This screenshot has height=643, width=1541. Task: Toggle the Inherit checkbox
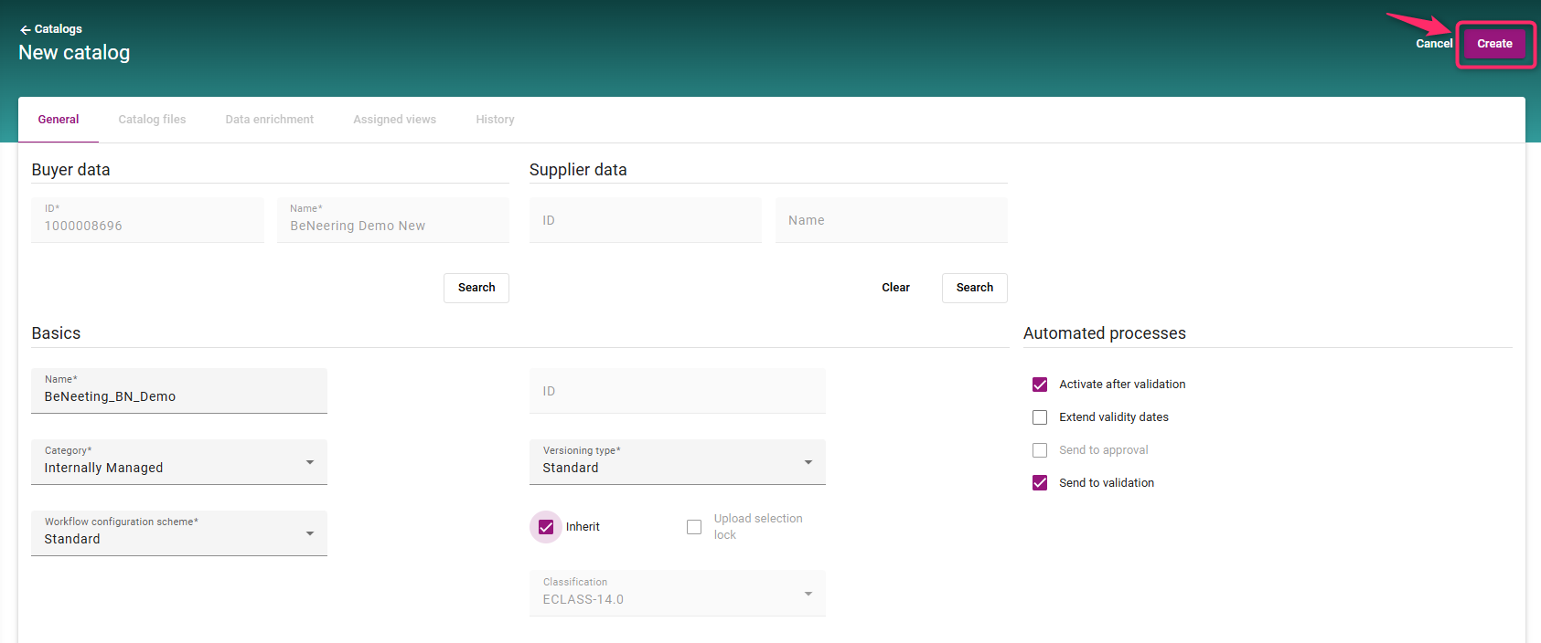click(546, 527)
